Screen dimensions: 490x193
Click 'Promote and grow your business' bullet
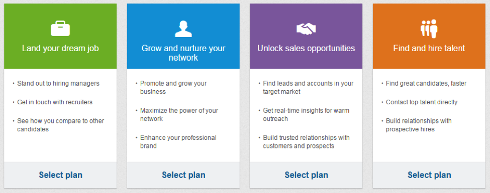[173, 88]
